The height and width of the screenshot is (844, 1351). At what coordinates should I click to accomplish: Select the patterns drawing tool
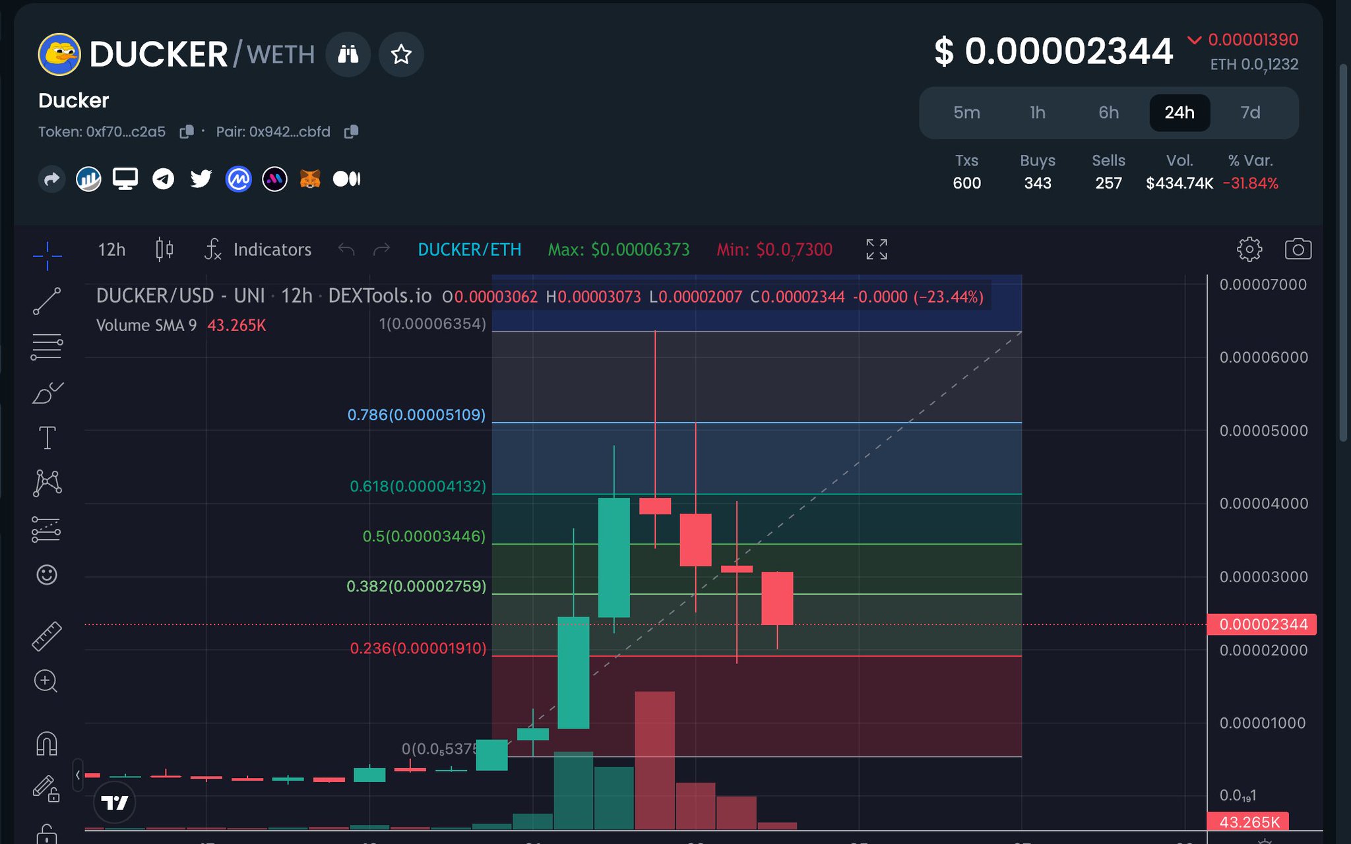click(47, 483)
